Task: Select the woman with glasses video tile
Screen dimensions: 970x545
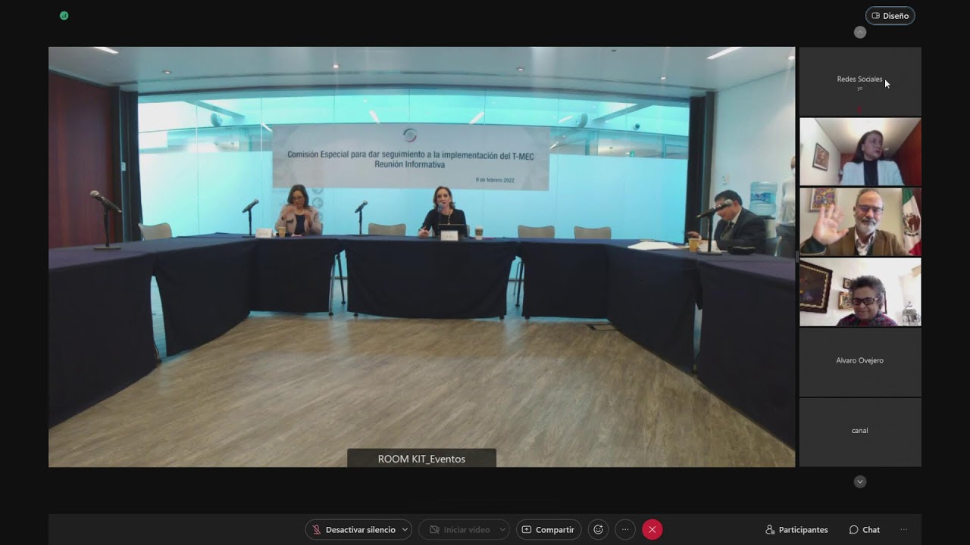Action: tap(860, 292)
